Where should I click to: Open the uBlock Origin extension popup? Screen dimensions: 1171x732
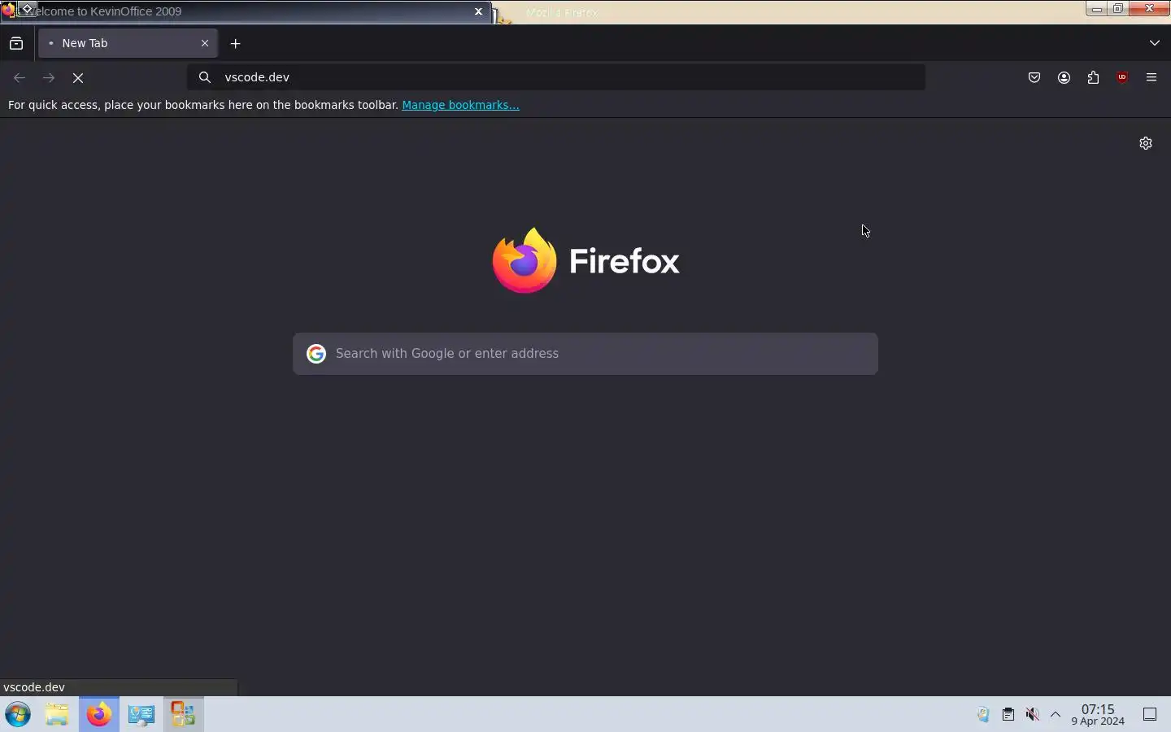[1123, 78]
